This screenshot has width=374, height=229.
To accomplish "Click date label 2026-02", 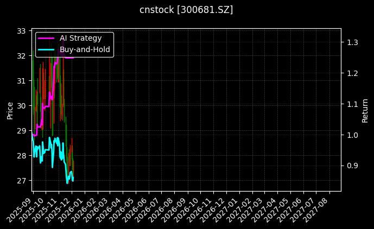I will [x=84, y=209].
